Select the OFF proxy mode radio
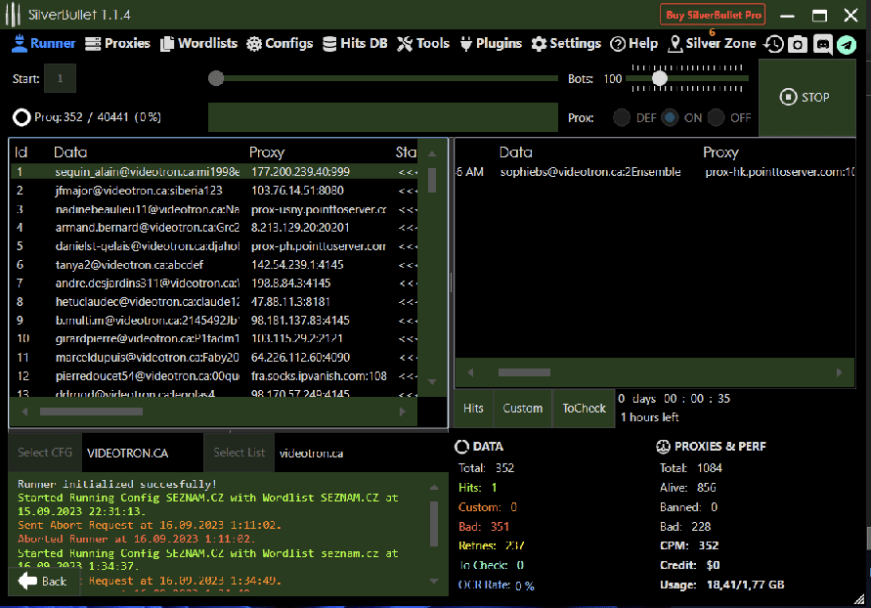Screen dimensions: 871x608 point(717,117)
